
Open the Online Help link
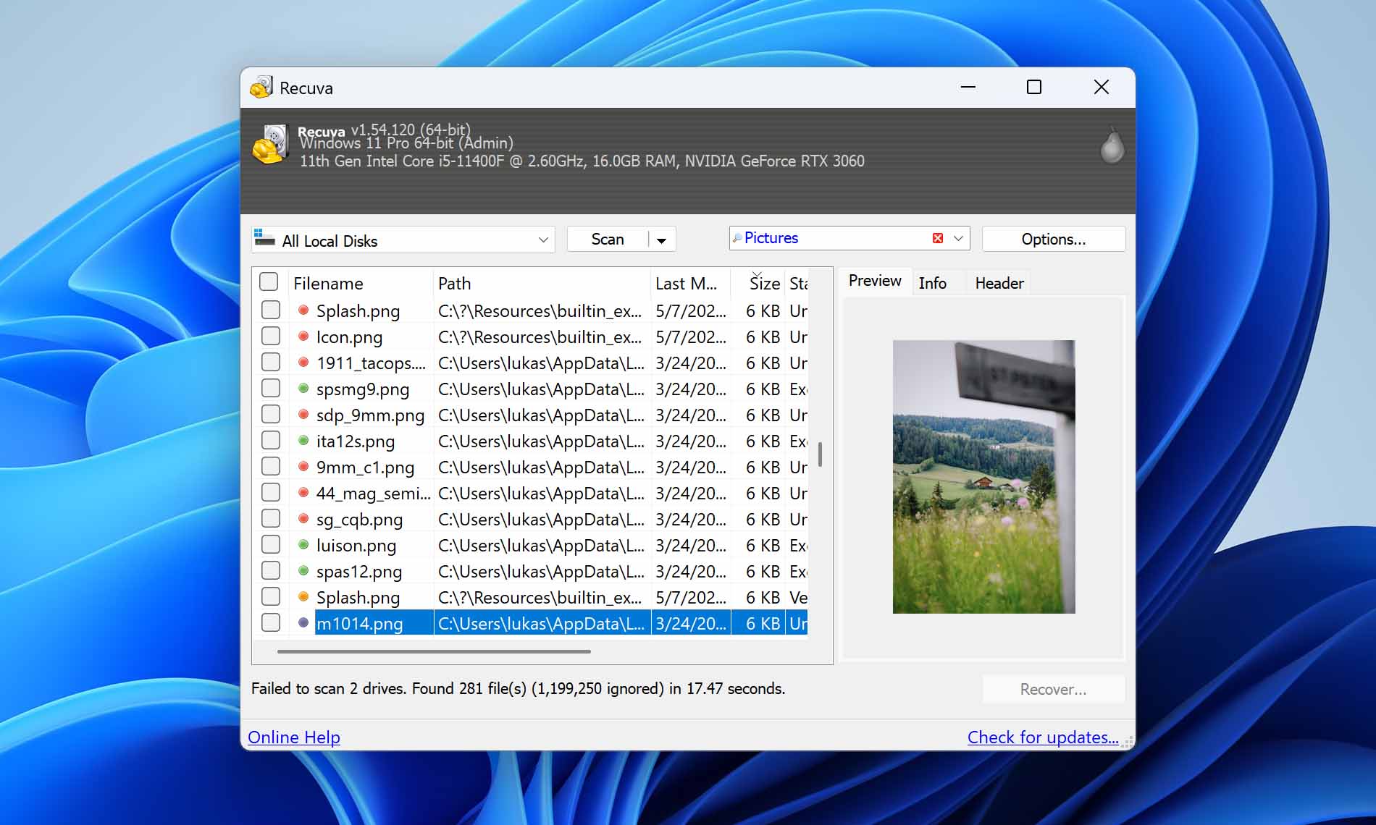click(293, 737)
